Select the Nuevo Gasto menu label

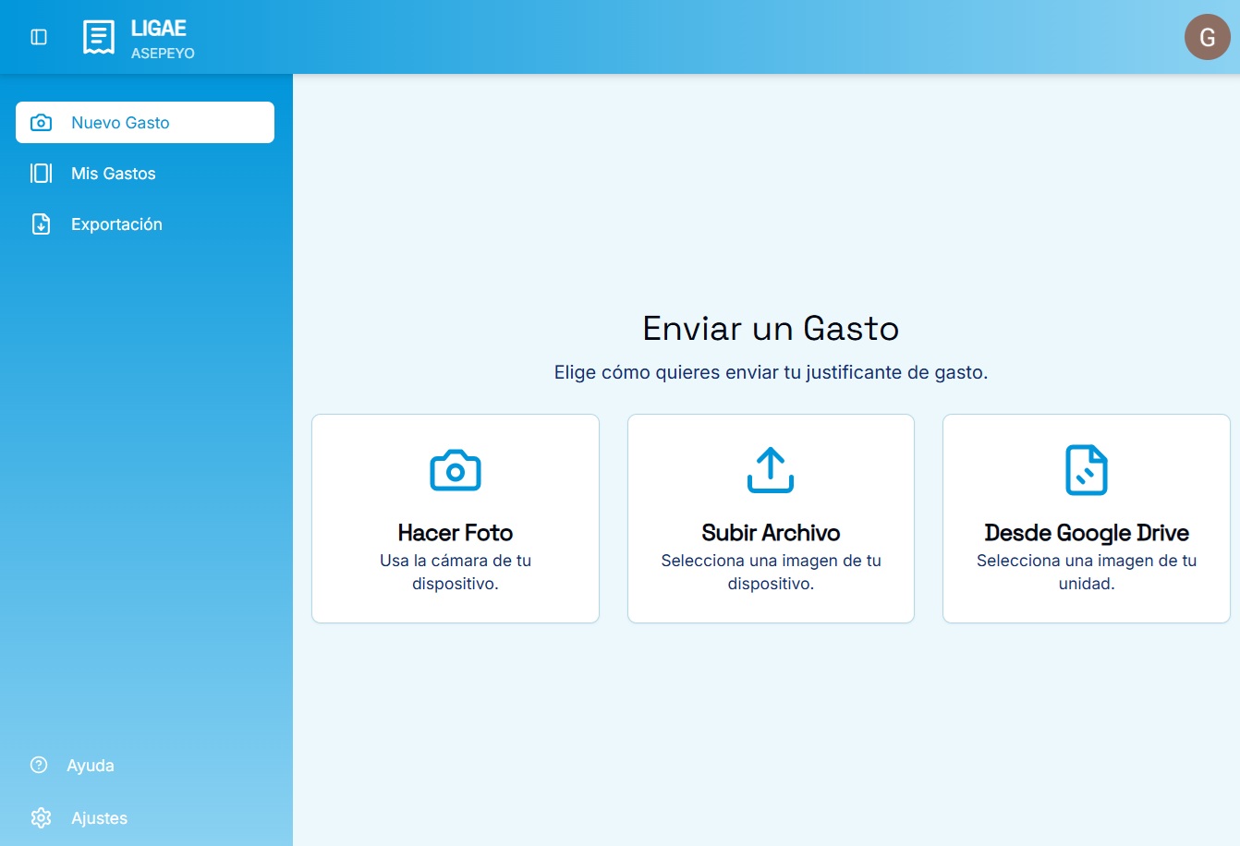click(x=120, y=123)
